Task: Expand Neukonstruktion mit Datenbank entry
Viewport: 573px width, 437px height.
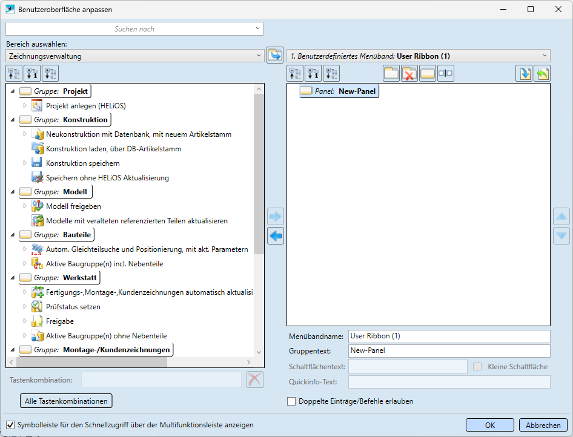Action: (25, 134)
